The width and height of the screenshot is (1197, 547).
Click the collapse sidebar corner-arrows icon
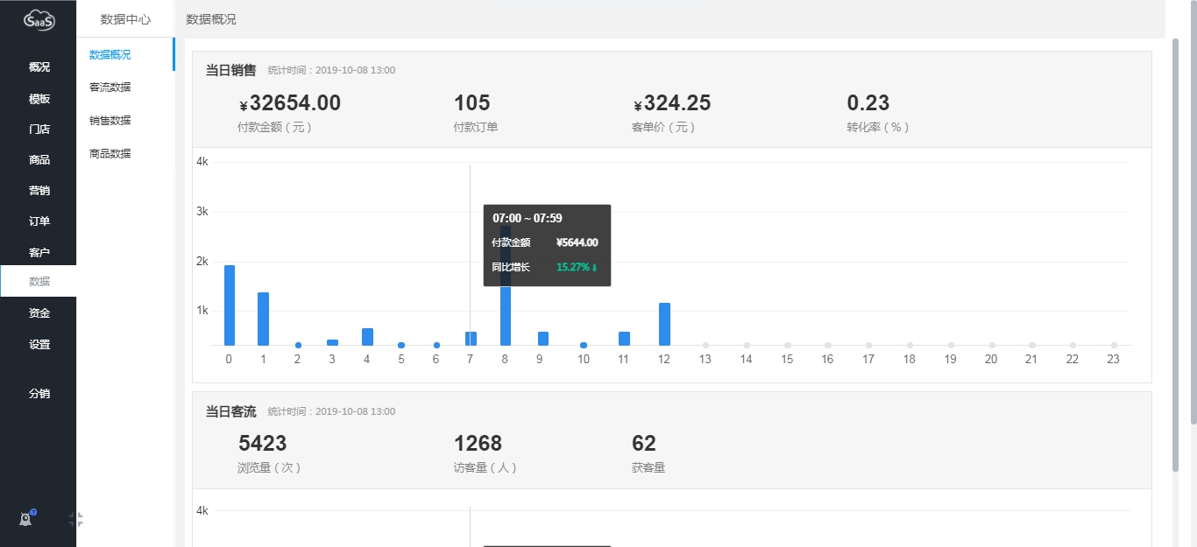coord(76,520)
